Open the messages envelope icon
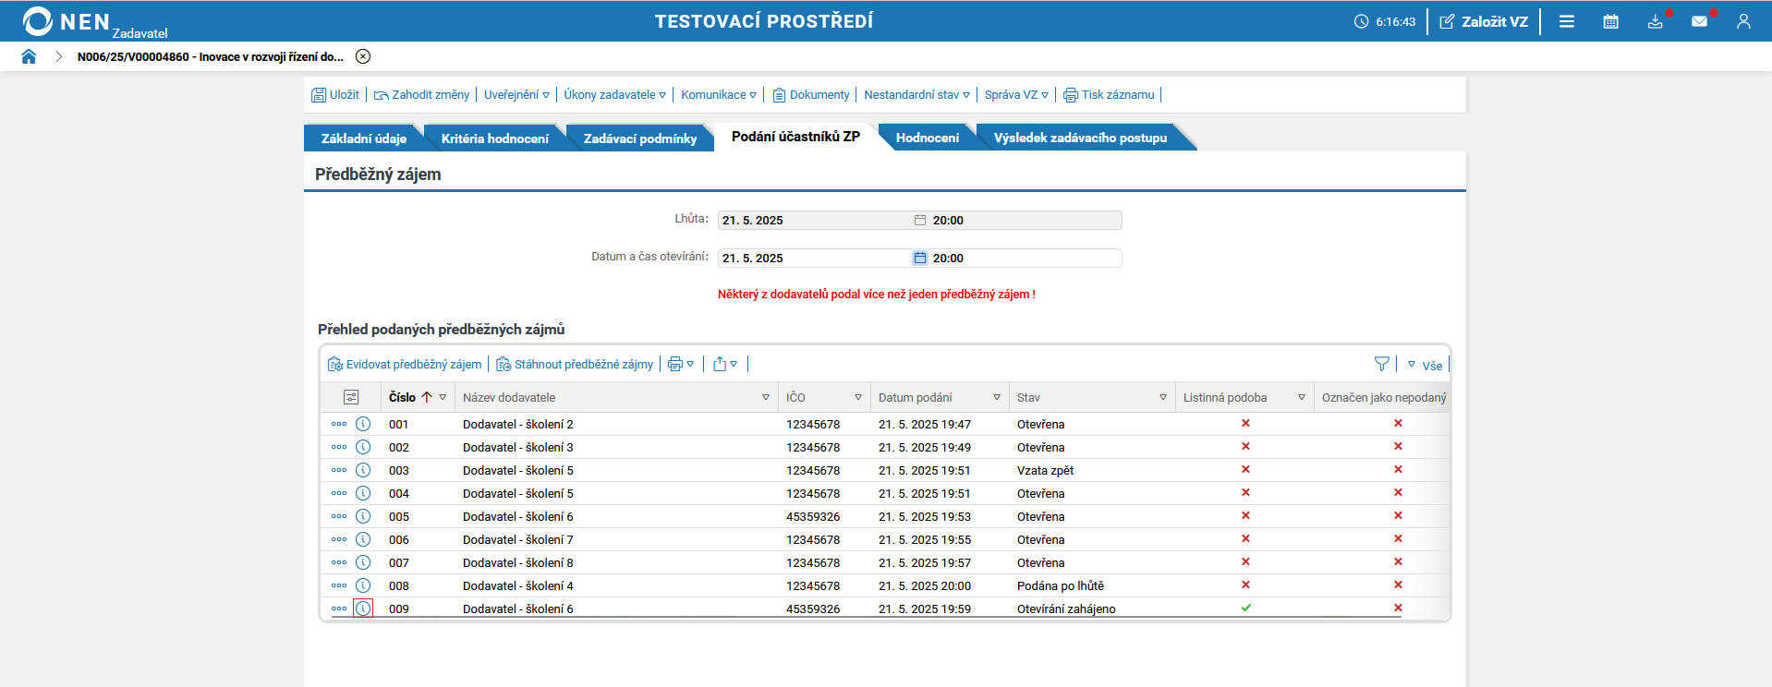This screenshot has width=1772, height=687. (1699, 21)
